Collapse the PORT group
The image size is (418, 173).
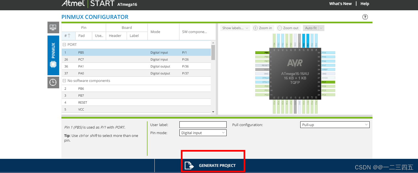click(x=64, y=45)
